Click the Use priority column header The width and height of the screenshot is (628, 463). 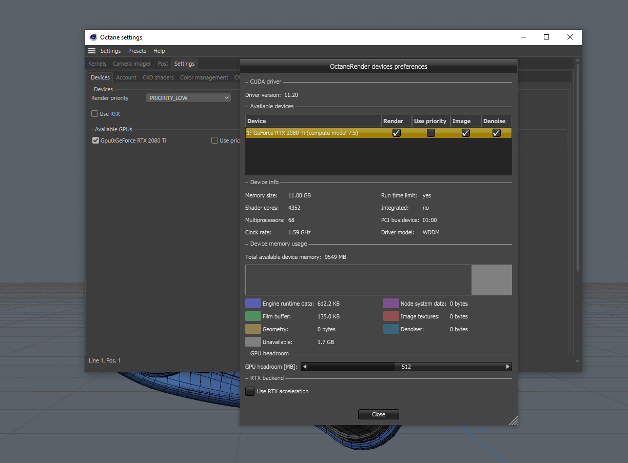pos(430,121)
